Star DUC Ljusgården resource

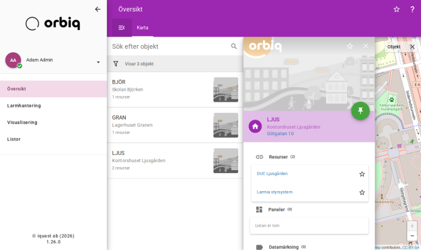pos(362,174)
